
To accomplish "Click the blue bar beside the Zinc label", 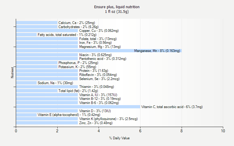I will (x=47, y=123).
